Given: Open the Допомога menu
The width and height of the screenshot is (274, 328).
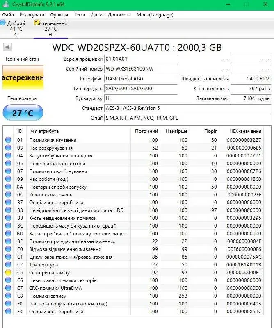Looking at the screenshot, I should (x=119, y=15).
